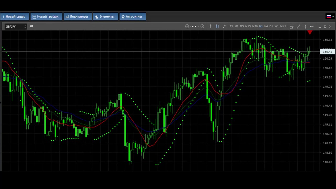Select the M1 timeframe
This screenshot has width=336, height=189.
(237, 27)
